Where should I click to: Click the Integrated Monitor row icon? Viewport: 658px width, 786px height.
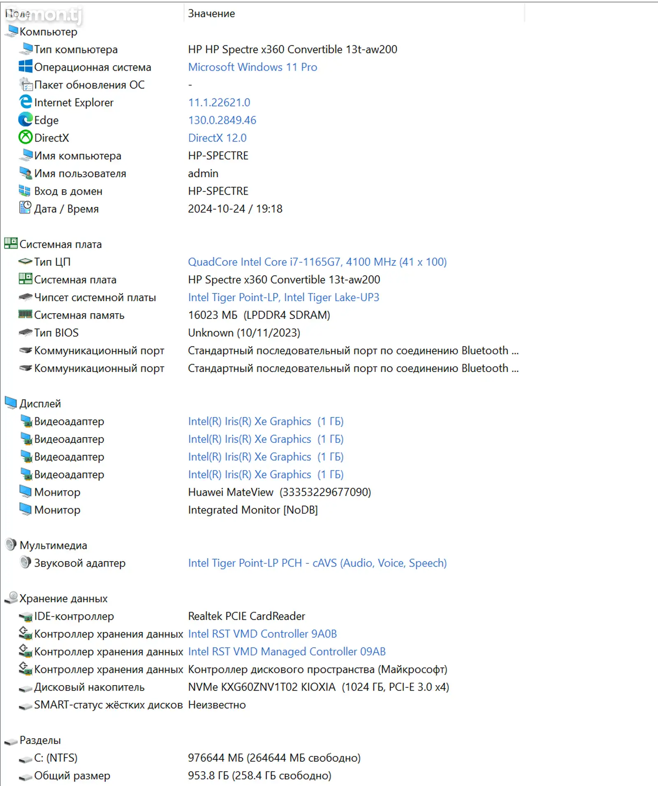(25, 509)
